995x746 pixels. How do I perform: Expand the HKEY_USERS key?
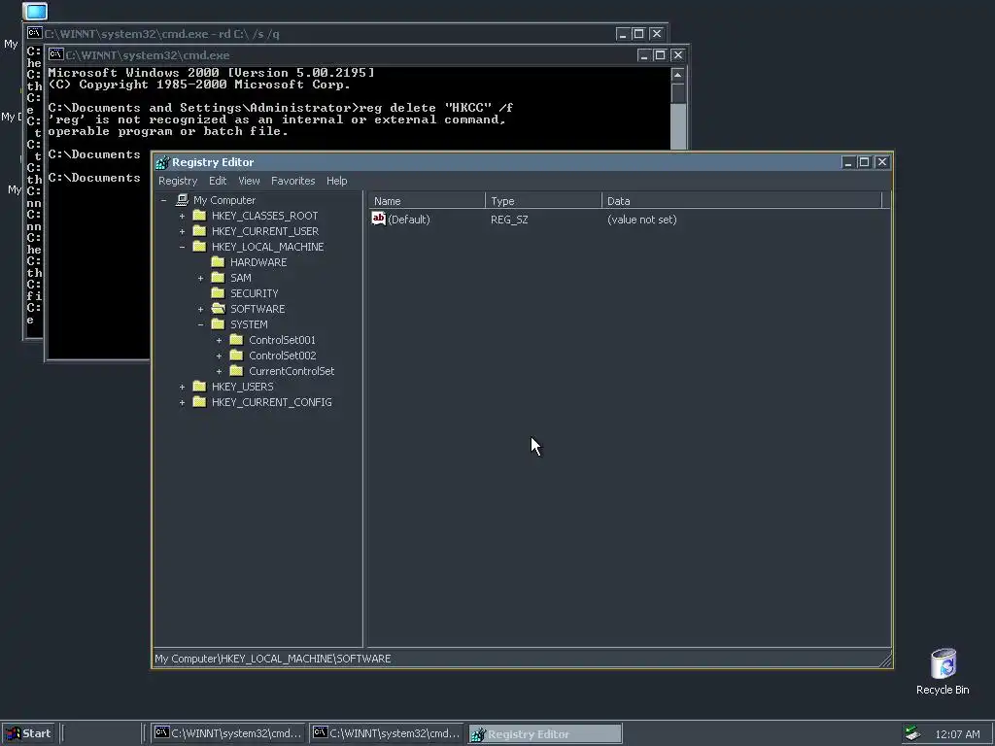coord(182,387)
